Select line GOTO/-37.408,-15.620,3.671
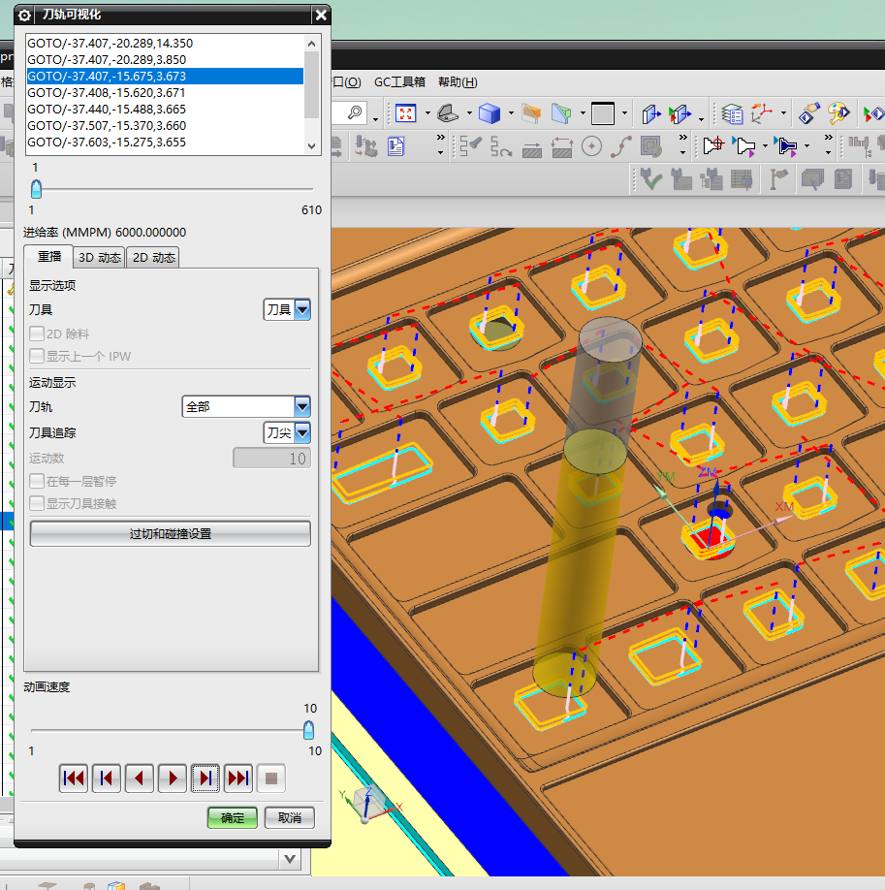Viewport: 885px width, 890px height. tap(165, 92)
